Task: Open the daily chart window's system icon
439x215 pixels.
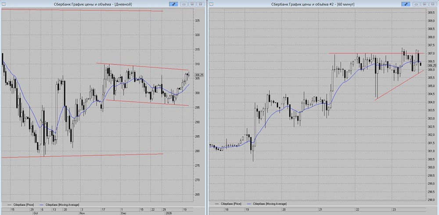Action: coord(4,4)
